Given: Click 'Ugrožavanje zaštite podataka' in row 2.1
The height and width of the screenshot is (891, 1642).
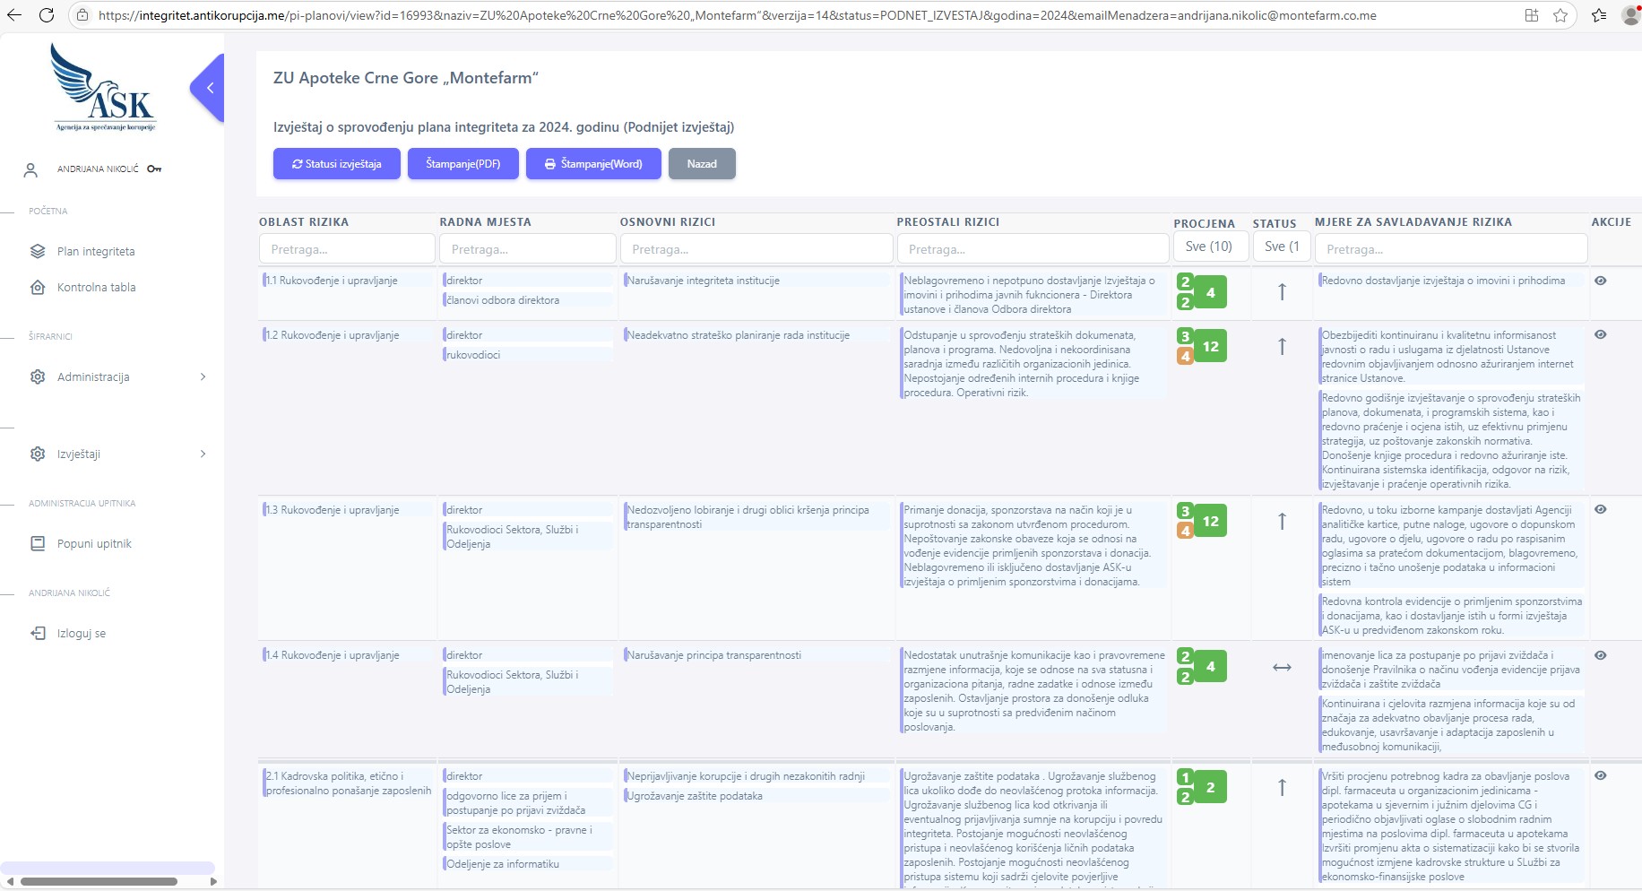Looking at the screenshot, I should click(x=695, y=796).
